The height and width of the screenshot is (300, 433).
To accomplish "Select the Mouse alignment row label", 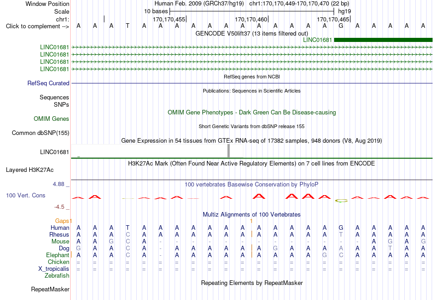I will [x=60, y=242].
